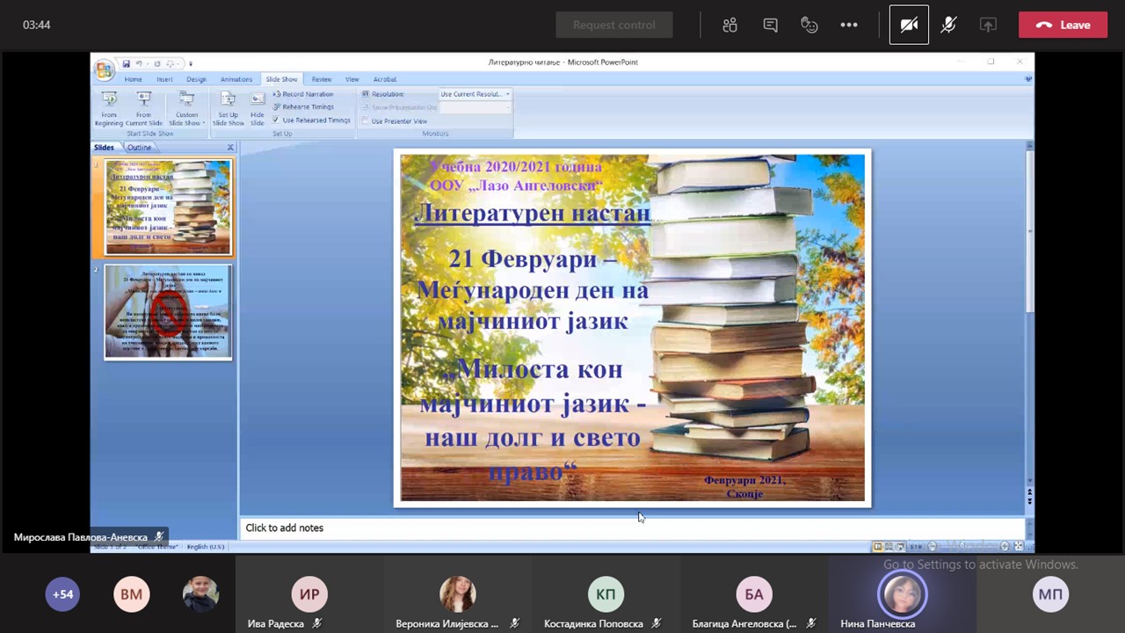Viewport: 1125px width, 633px height.
Task: Unmute the microphone
Action: coord(948,25)
